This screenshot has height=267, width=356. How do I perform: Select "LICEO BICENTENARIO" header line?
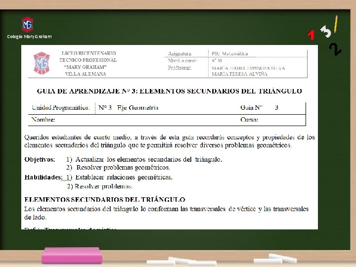89,53
